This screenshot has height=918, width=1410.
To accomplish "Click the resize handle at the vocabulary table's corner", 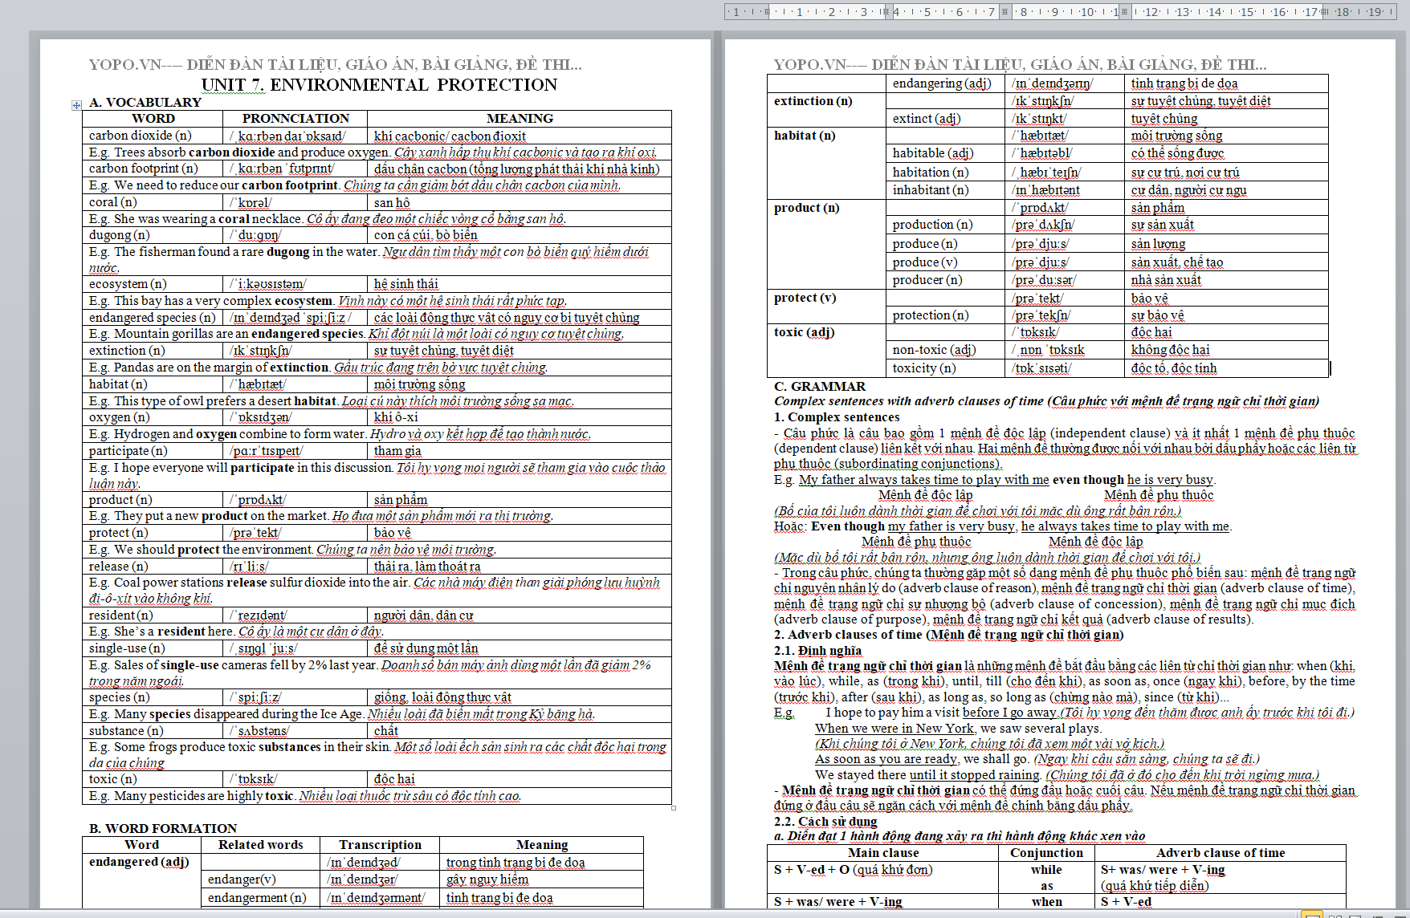I will 673,808.
